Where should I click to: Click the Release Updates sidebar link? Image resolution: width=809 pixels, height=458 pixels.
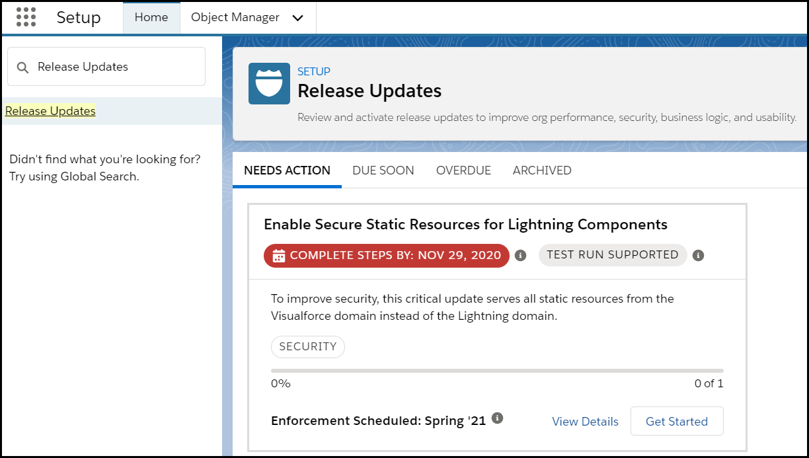50,111
